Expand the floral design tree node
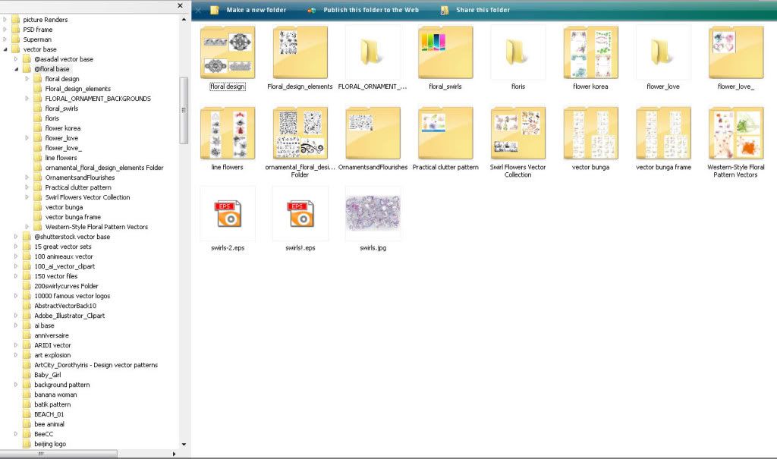Viewport: 777px width, 459px height. click(x=27, y=79)
